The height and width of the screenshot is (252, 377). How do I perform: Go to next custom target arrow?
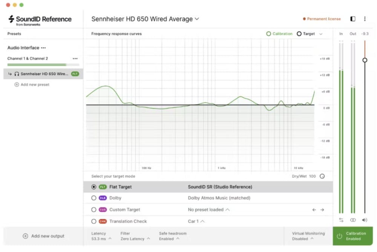click(322, 210)
